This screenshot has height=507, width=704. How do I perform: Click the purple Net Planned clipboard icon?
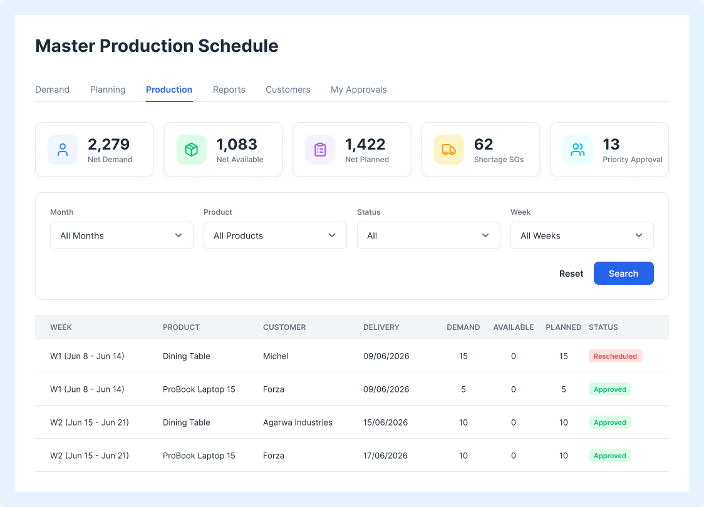[x=320, y=150]
